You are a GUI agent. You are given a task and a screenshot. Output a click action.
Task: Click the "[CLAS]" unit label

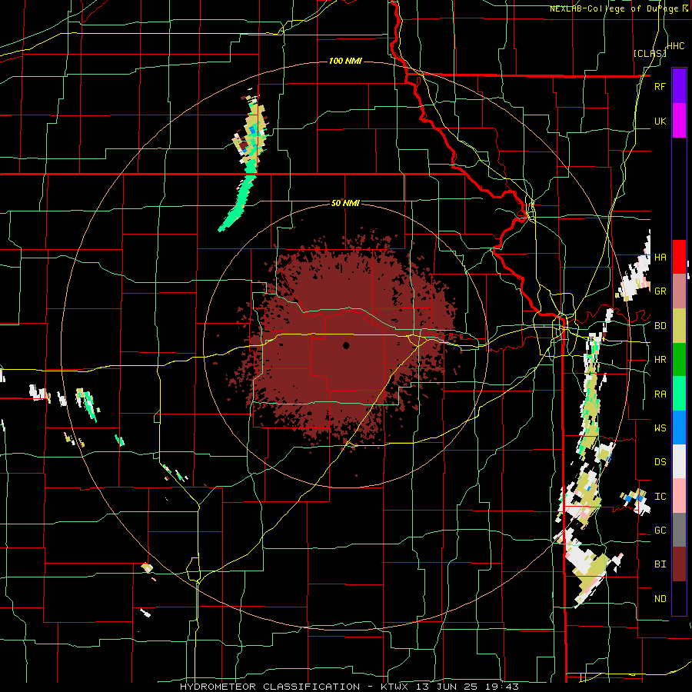pos(650,53)
